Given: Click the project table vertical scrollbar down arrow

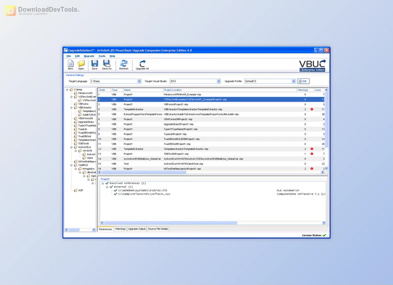Looking at the screenshot, I should click(x=326, y=168).
